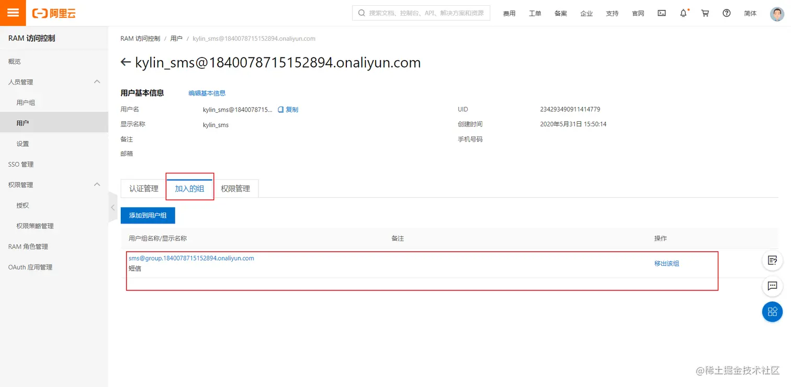Switch to the 认证管理 tab
This screenshot has height=387, width=791.
pos(144,189)
